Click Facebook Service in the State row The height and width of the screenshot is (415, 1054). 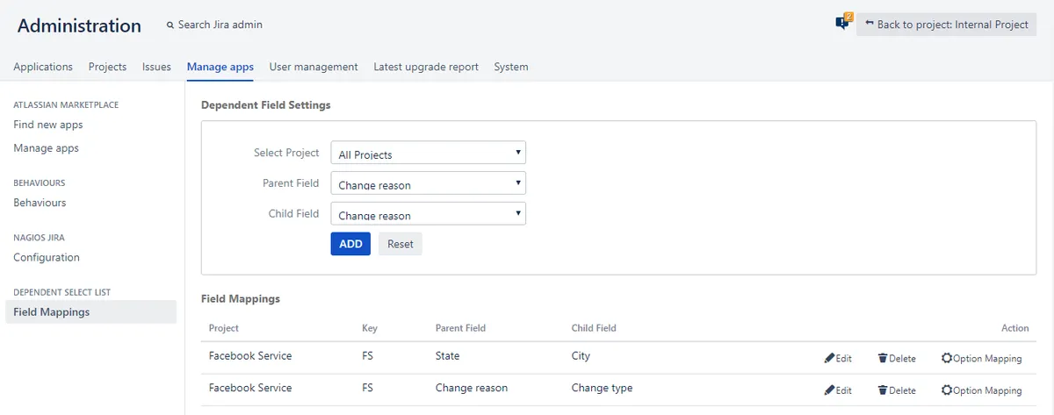pos(250,356)
